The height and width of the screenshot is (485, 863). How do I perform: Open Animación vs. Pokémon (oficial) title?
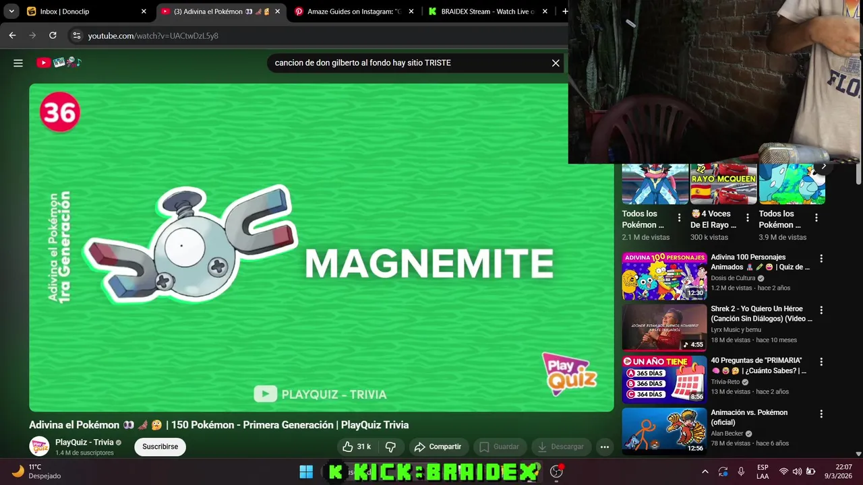(x=748, y=417)
